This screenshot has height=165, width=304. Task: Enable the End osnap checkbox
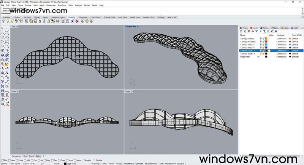(x=2, y=160)
